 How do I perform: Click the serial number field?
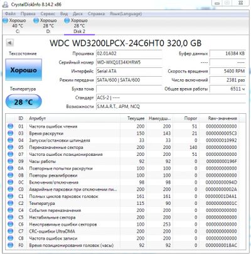click(129, 62)
